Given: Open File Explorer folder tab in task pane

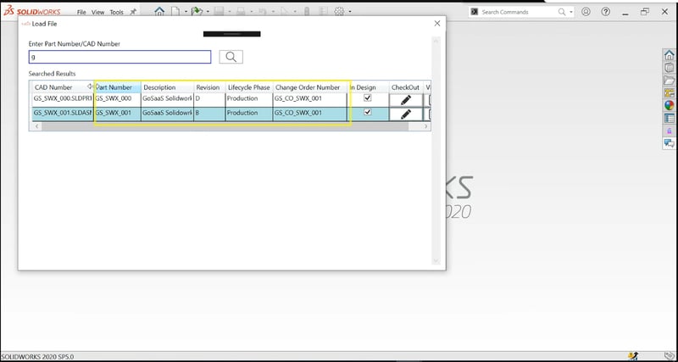Looking at the screenshot, I should point(669,81).
